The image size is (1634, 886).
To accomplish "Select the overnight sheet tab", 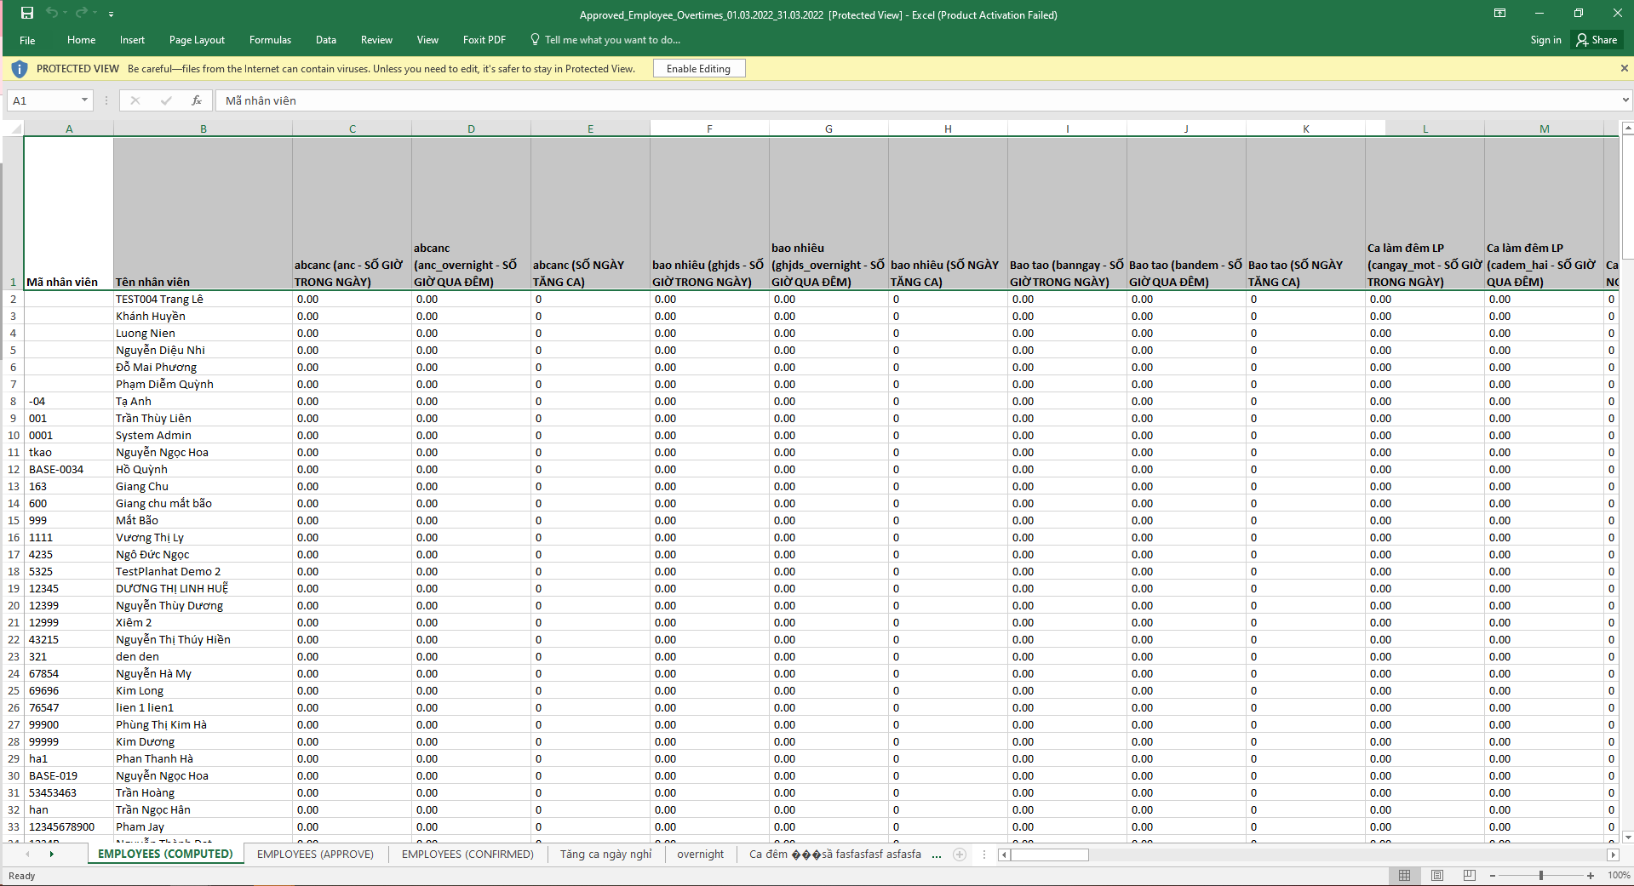I will click(x=700, y=855).
